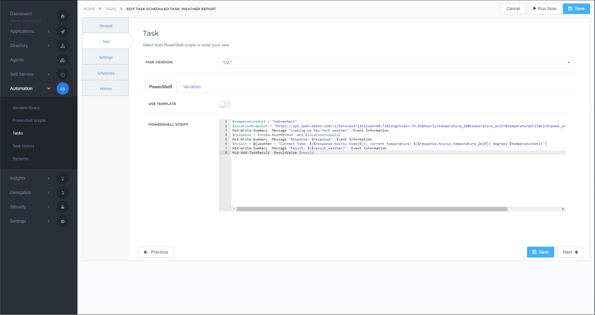Click the Dashboard menu label
This screenshot has height=315, width=595.
click(x=21, y=14)
